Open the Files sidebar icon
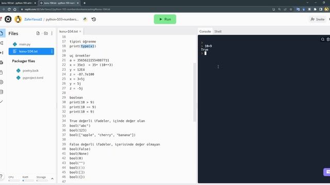 (x=2, y=33)
